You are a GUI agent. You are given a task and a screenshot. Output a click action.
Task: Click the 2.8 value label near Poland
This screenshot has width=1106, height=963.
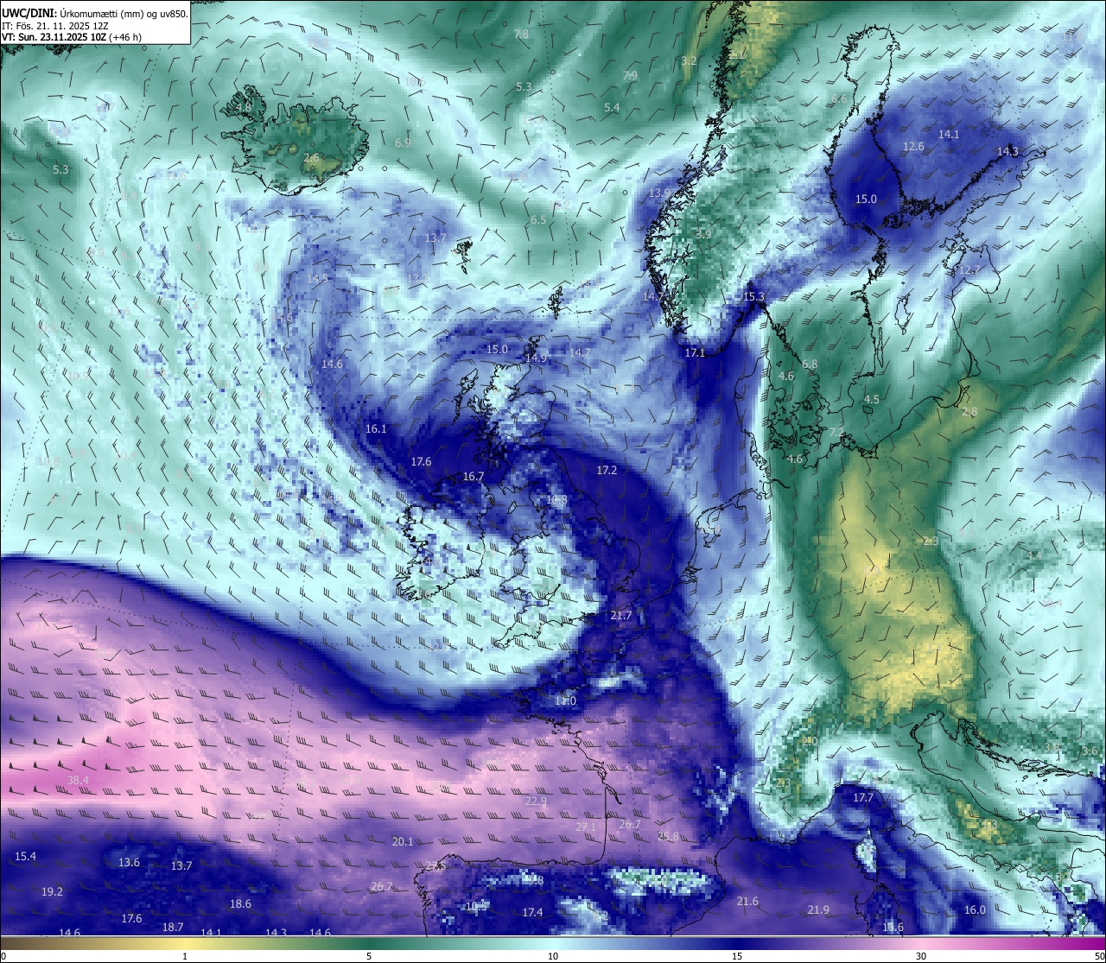tap(969, 412)
